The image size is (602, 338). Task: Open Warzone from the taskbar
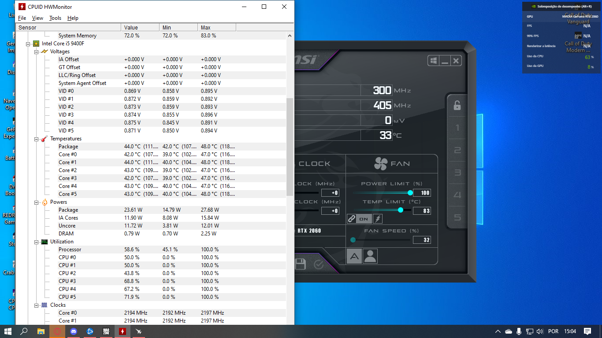[106, 331]
